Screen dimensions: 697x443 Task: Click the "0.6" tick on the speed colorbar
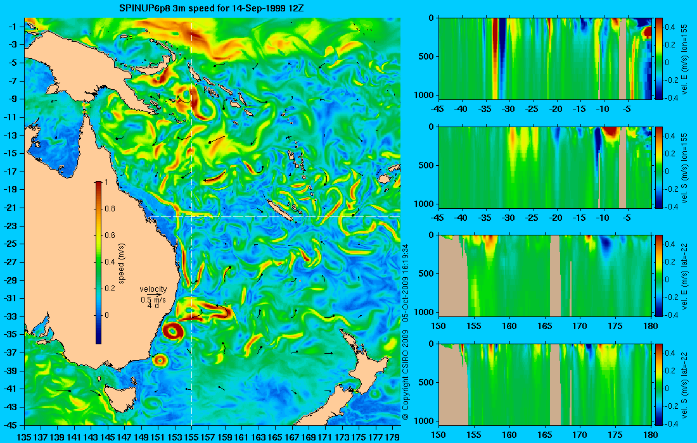[110, 235]
